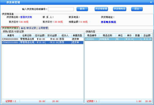Open the 合同管理 tab
Viewport: 154px width, 105px height.
tap(43, 28)
